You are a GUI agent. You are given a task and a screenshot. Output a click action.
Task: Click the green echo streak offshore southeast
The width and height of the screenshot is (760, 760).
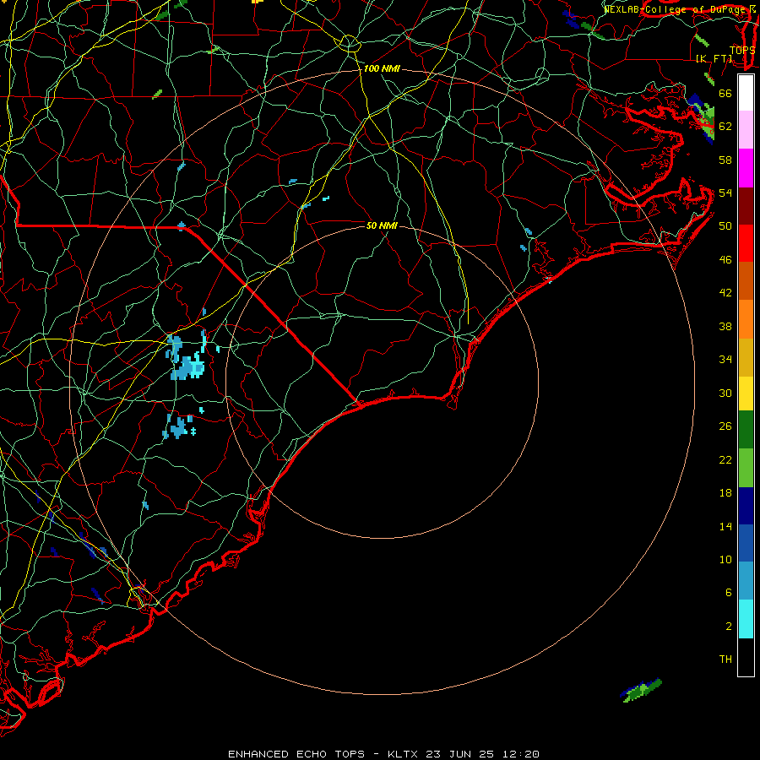coord(641,690)
